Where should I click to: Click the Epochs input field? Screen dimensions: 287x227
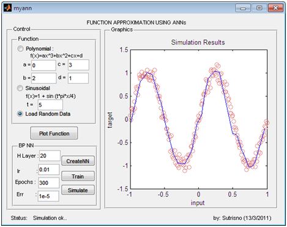[49, 183]
